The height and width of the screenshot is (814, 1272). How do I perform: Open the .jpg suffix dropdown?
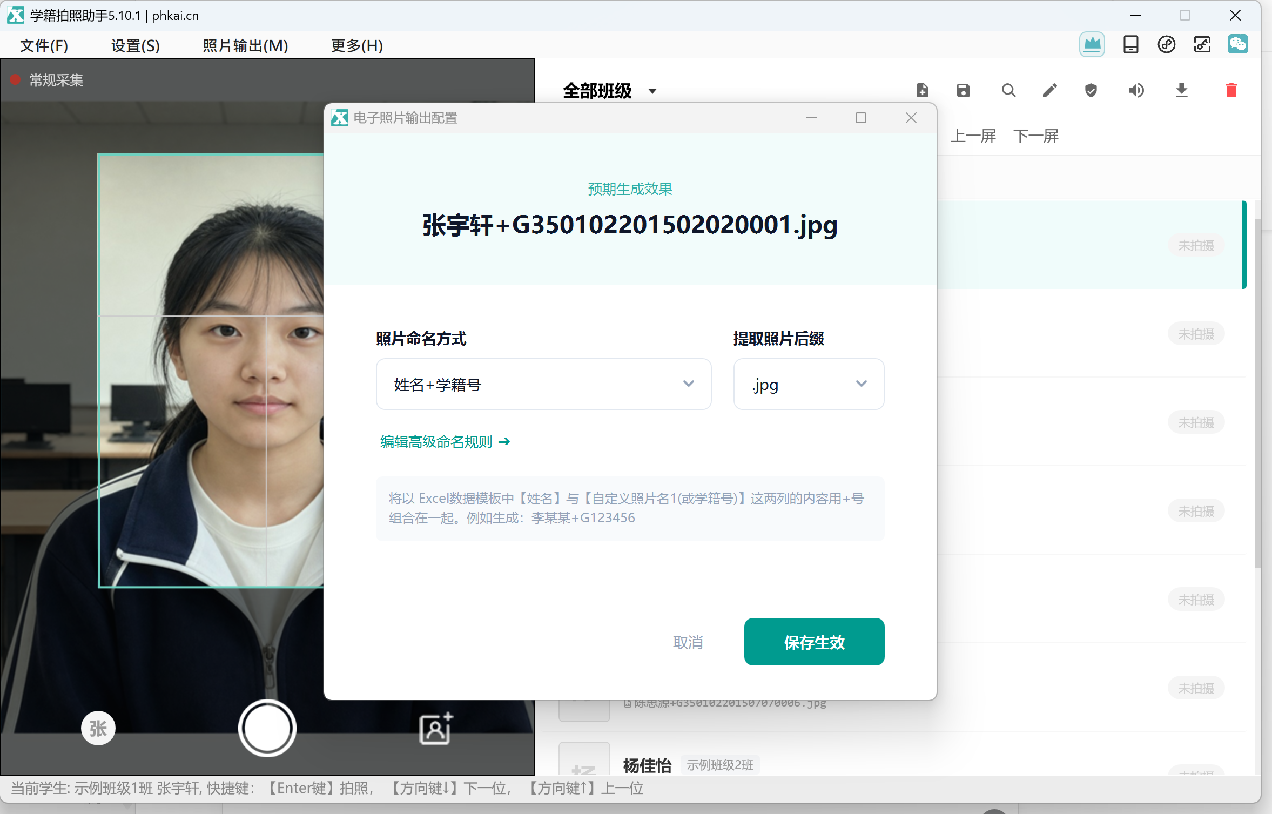point(809,384)
